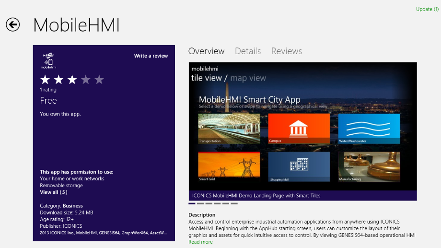The image size is (441, 248).
Task: Go back using the back arrow
Action: tap(13, 25)
